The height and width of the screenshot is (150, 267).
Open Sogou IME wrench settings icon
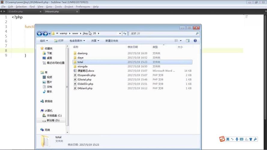[255, 139]
